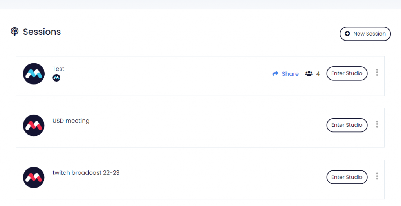Click the twitch broadcast 22-23 avatar
The height and width of the screenshot is (206, 401).
pos(34,178)
